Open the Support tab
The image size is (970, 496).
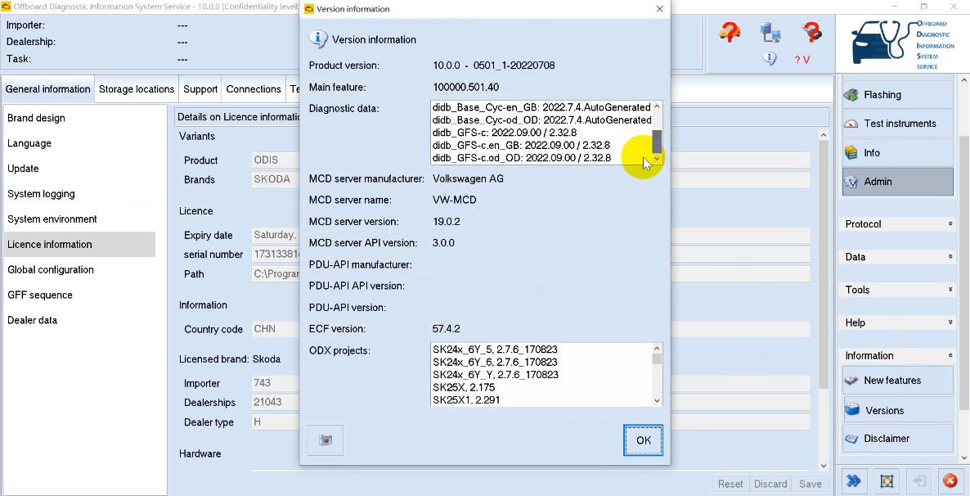click(200, 89)
